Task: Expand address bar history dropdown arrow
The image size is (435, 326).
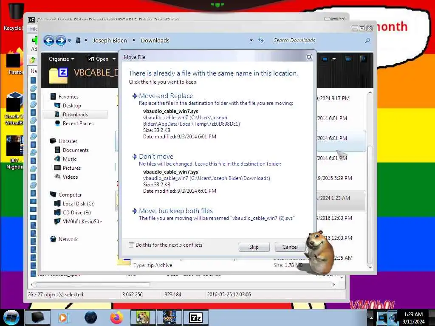Action: 251,40
